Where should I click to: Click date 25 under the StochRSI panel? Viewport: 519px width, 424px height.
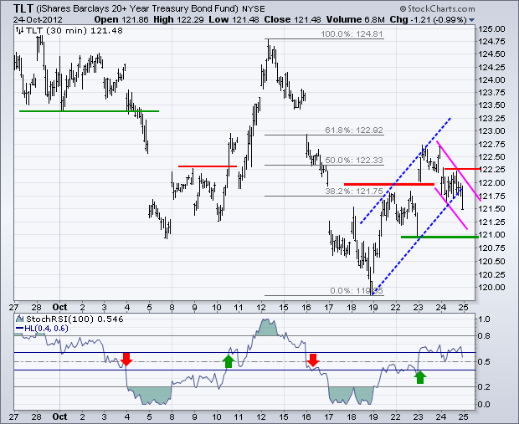[464, 416]
